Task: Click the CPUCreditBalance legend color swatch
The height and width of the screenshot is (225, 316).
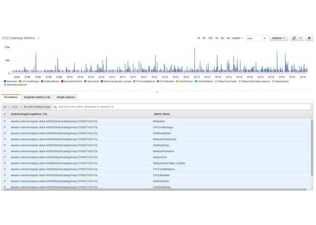Action: pos(134,82)
